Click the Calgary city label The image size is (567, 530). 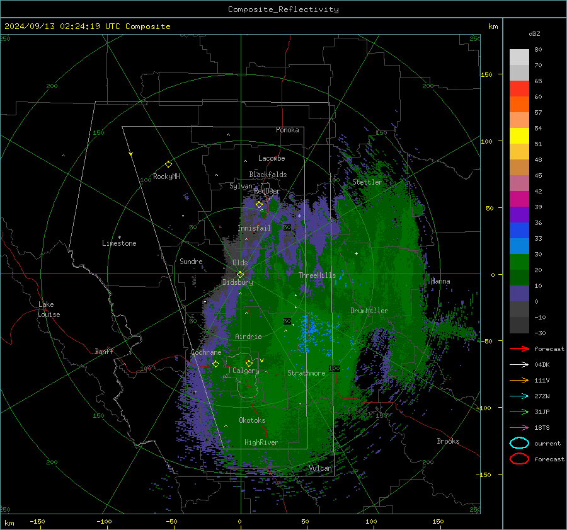246,371
